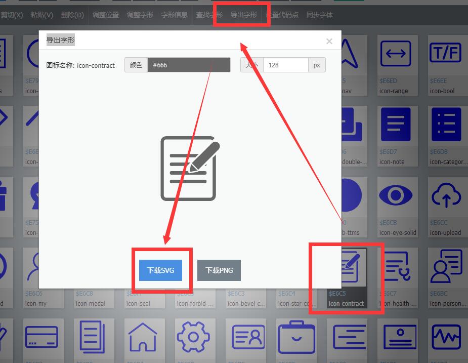Open the 导出字形 toolbar item

coord(243,15)
